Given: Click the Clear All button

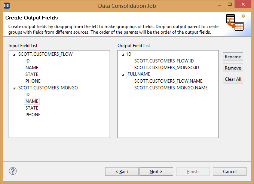Looking at the screenshot, I should (x=233, y=79).
